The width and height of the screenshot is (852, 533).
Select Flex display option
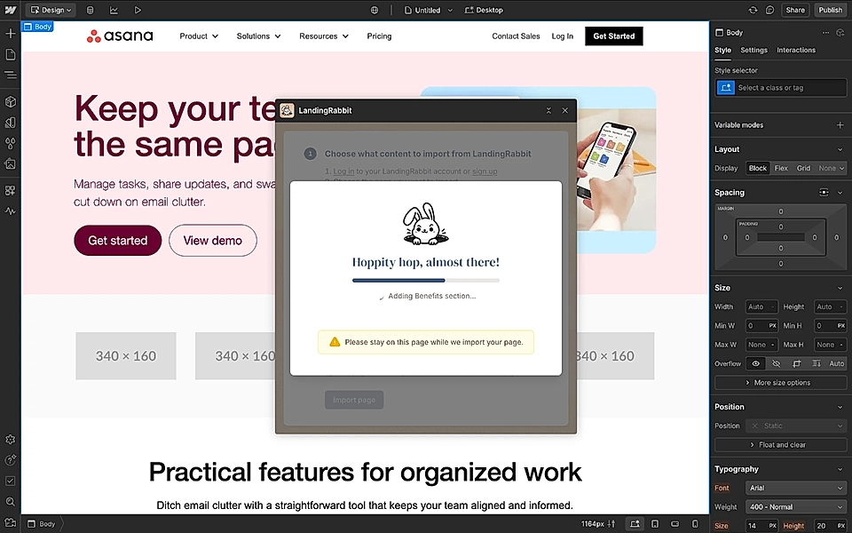[781, 168]
